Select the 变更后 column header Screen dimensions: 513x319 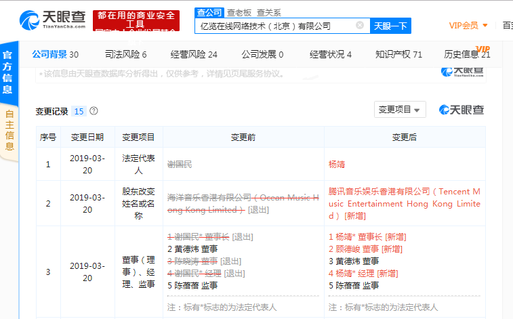(405, 137)
